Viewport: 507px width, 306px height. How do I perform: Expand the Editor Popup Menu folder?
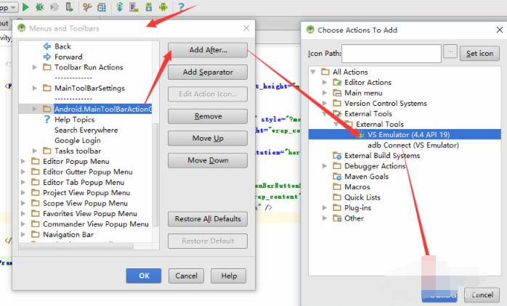click(x=23, y=162)
